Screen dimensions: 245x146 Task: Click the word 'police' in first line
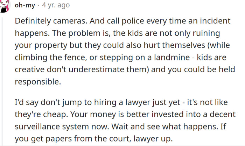tap(133, 21)
